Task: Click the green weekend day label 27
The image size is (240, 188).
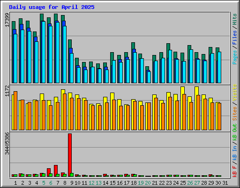Action: [x=197, y=183]
